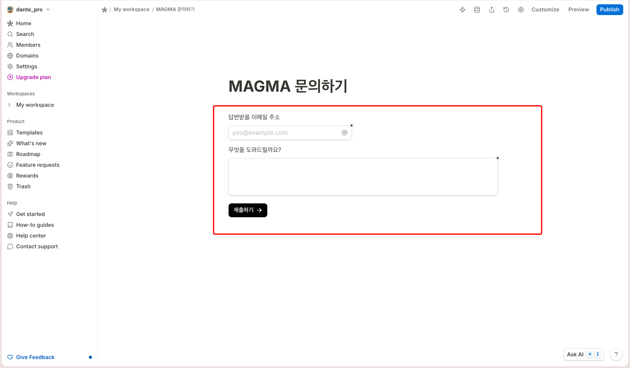Open the database submissions icon

(x=477, y=10)
